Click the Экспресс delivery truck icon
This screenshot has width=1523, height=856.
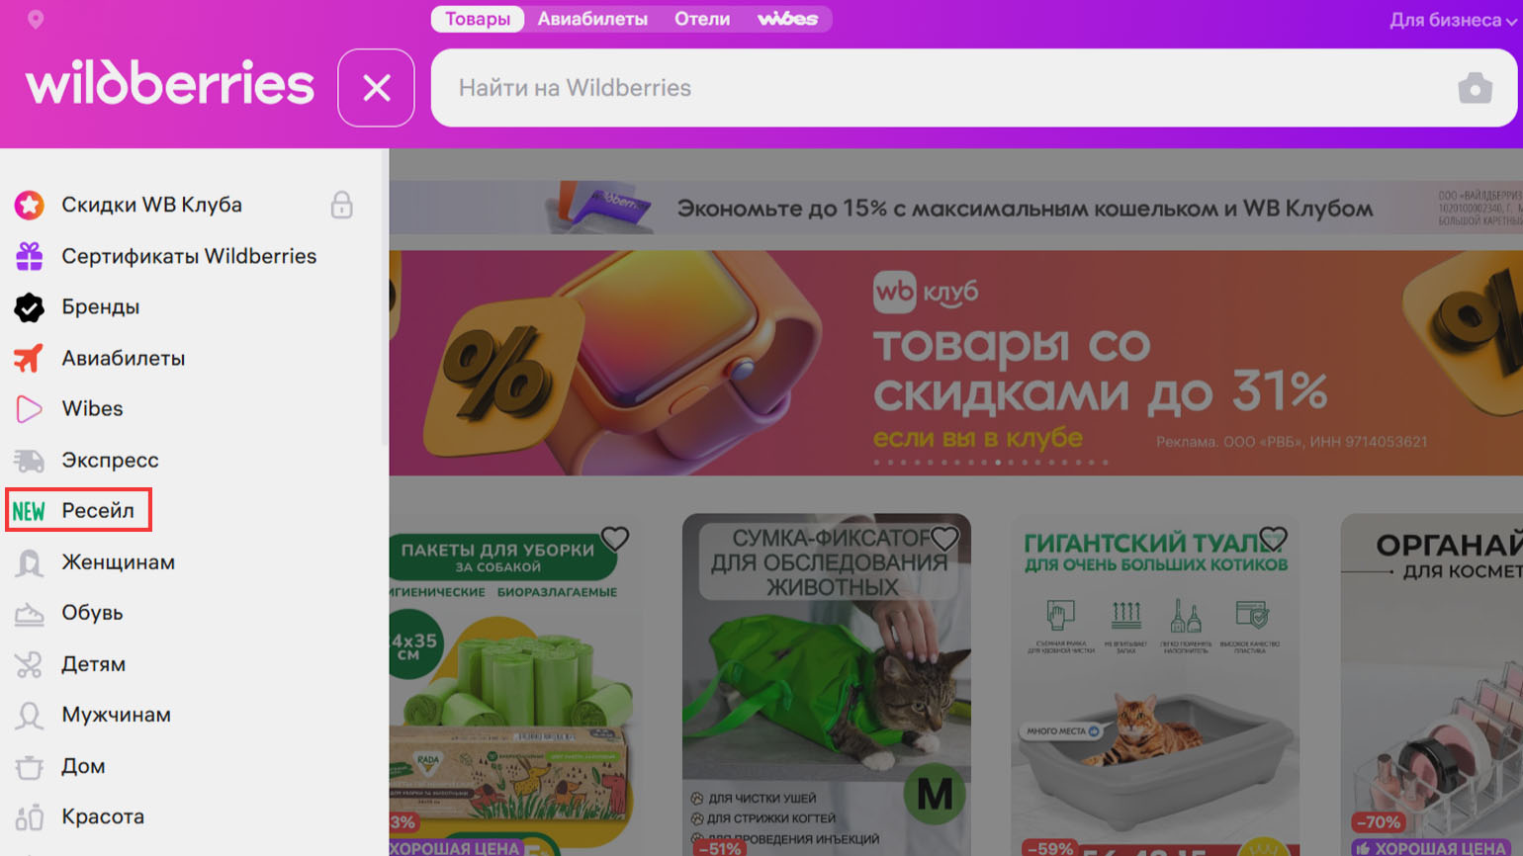point(30,461)
